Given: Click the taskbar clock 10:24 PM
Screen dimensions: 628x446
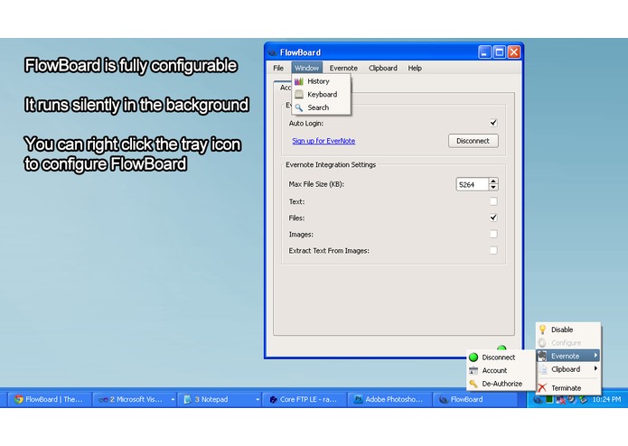Looking at the screenshot, I should [x=606, y=399].
